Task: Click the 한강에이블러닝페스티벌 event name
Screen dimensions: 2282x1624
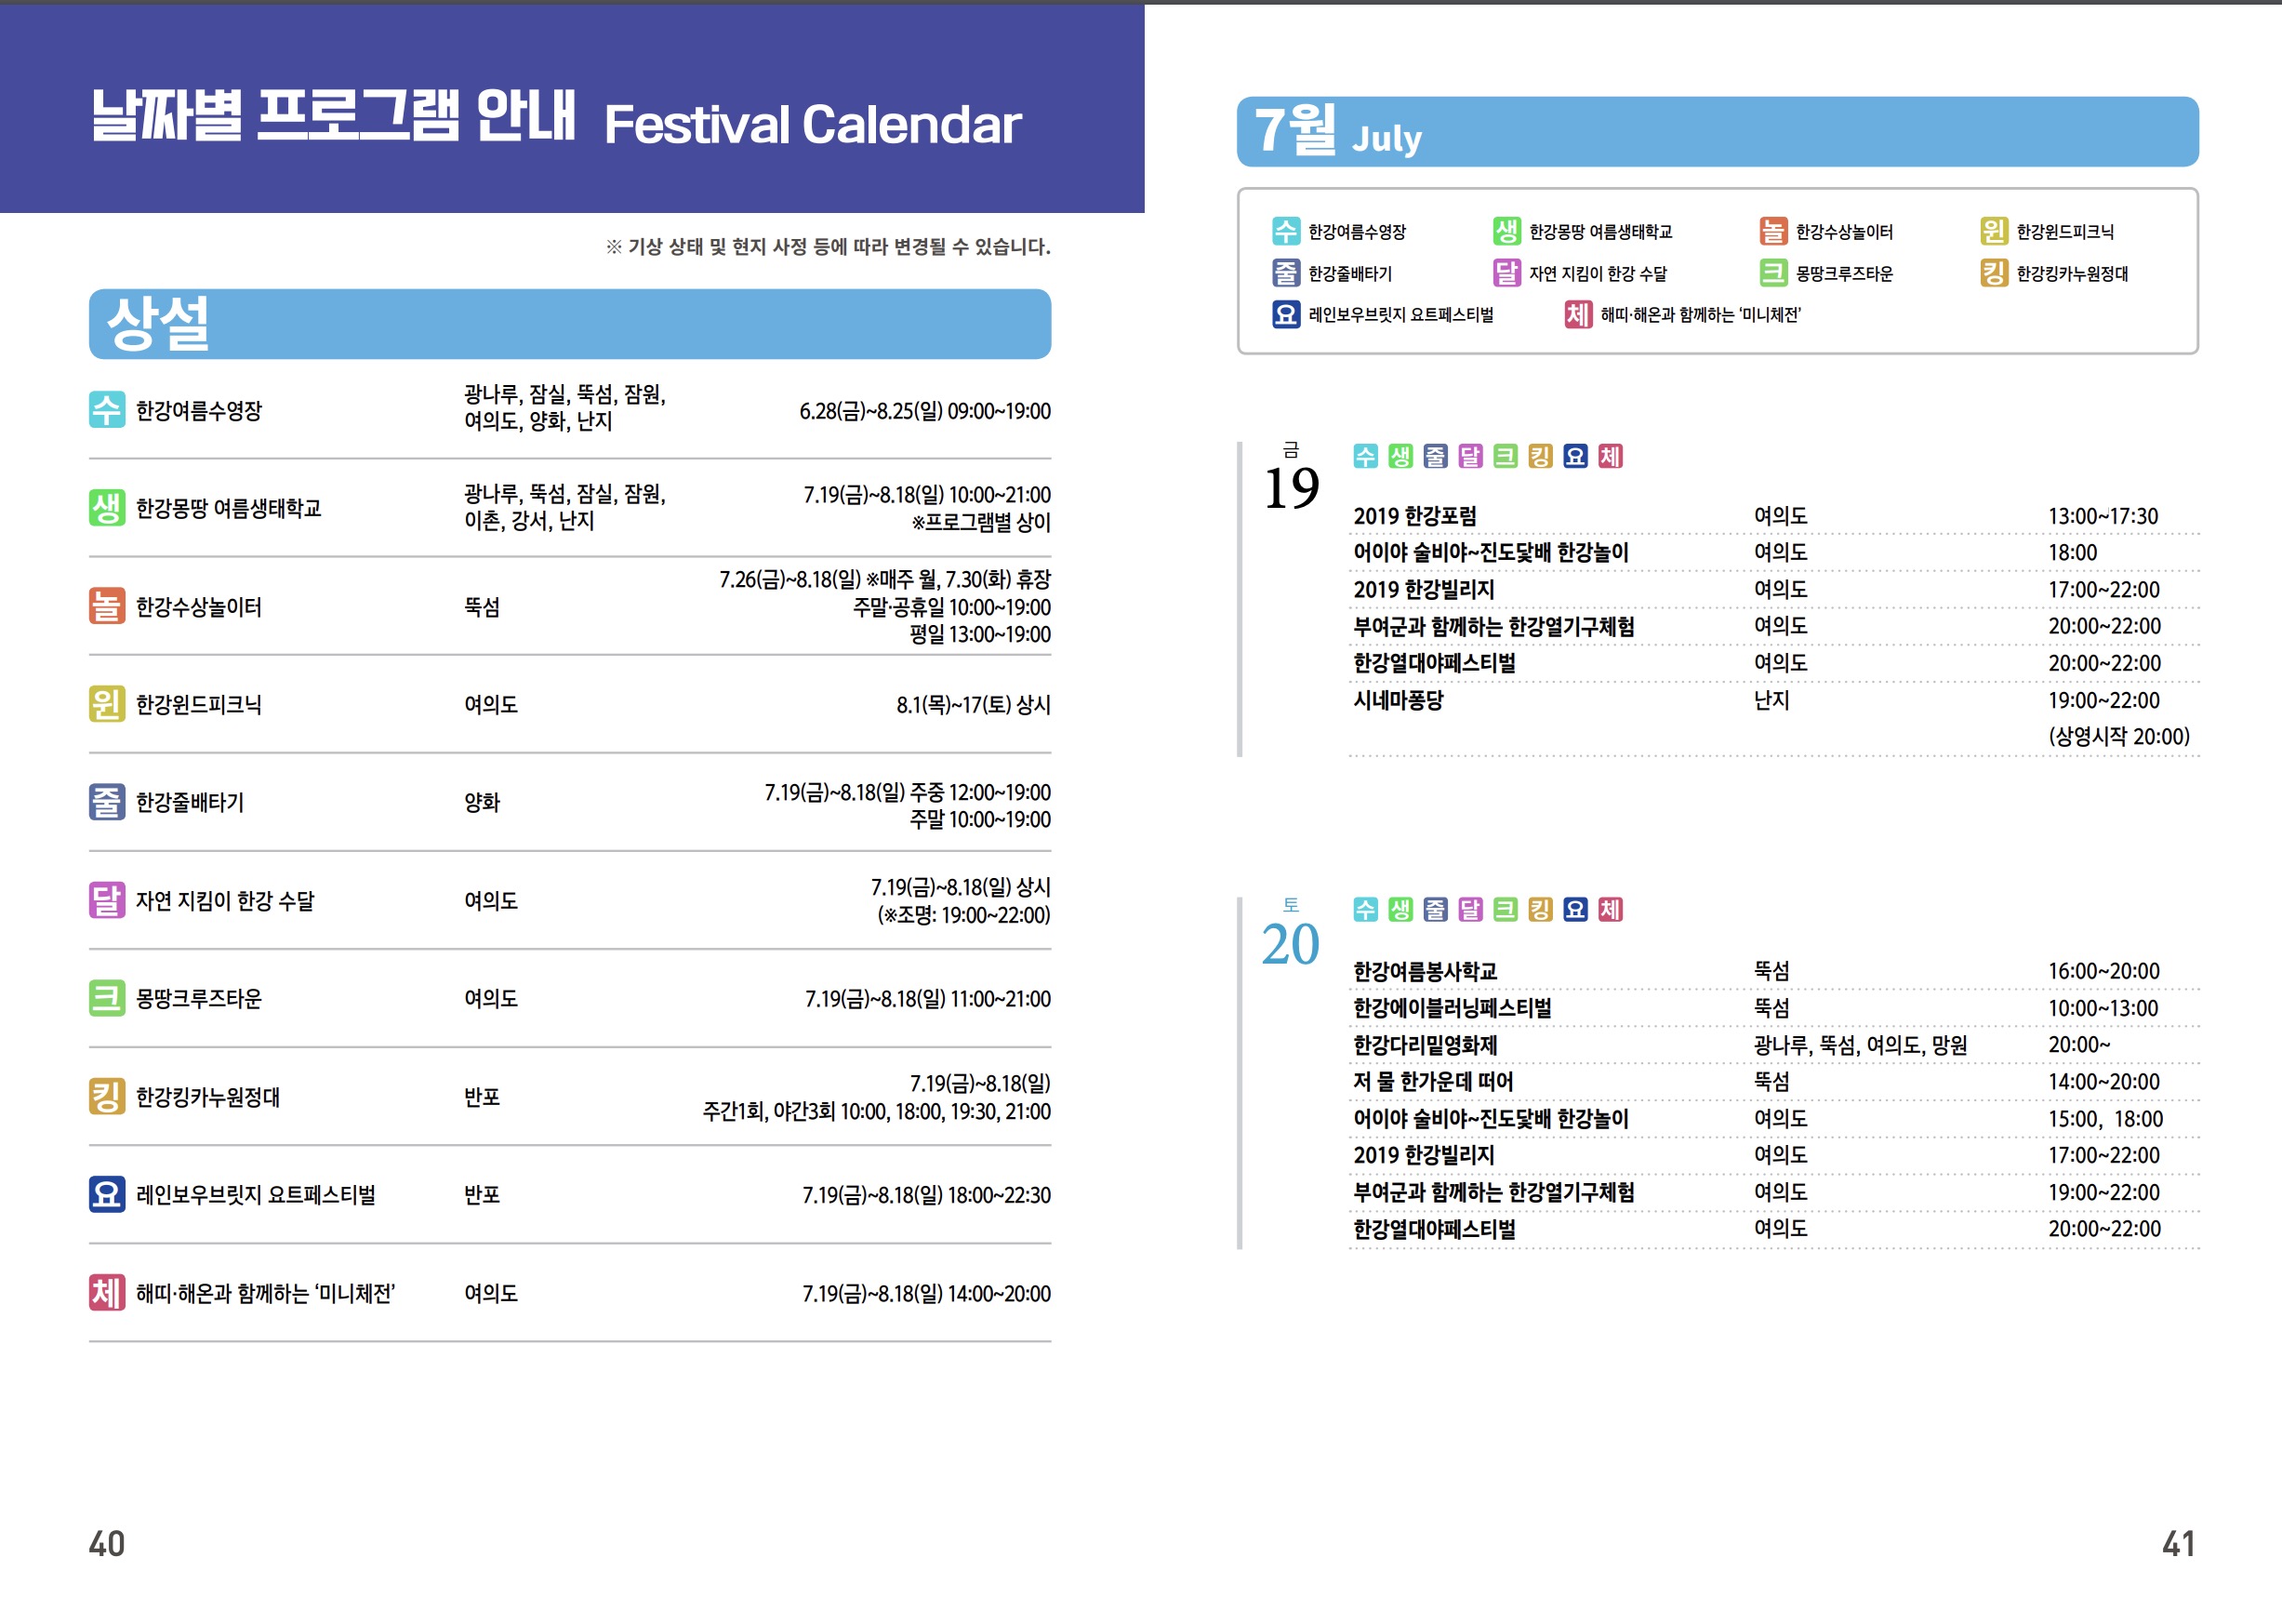Action: pos(1452,1008)
